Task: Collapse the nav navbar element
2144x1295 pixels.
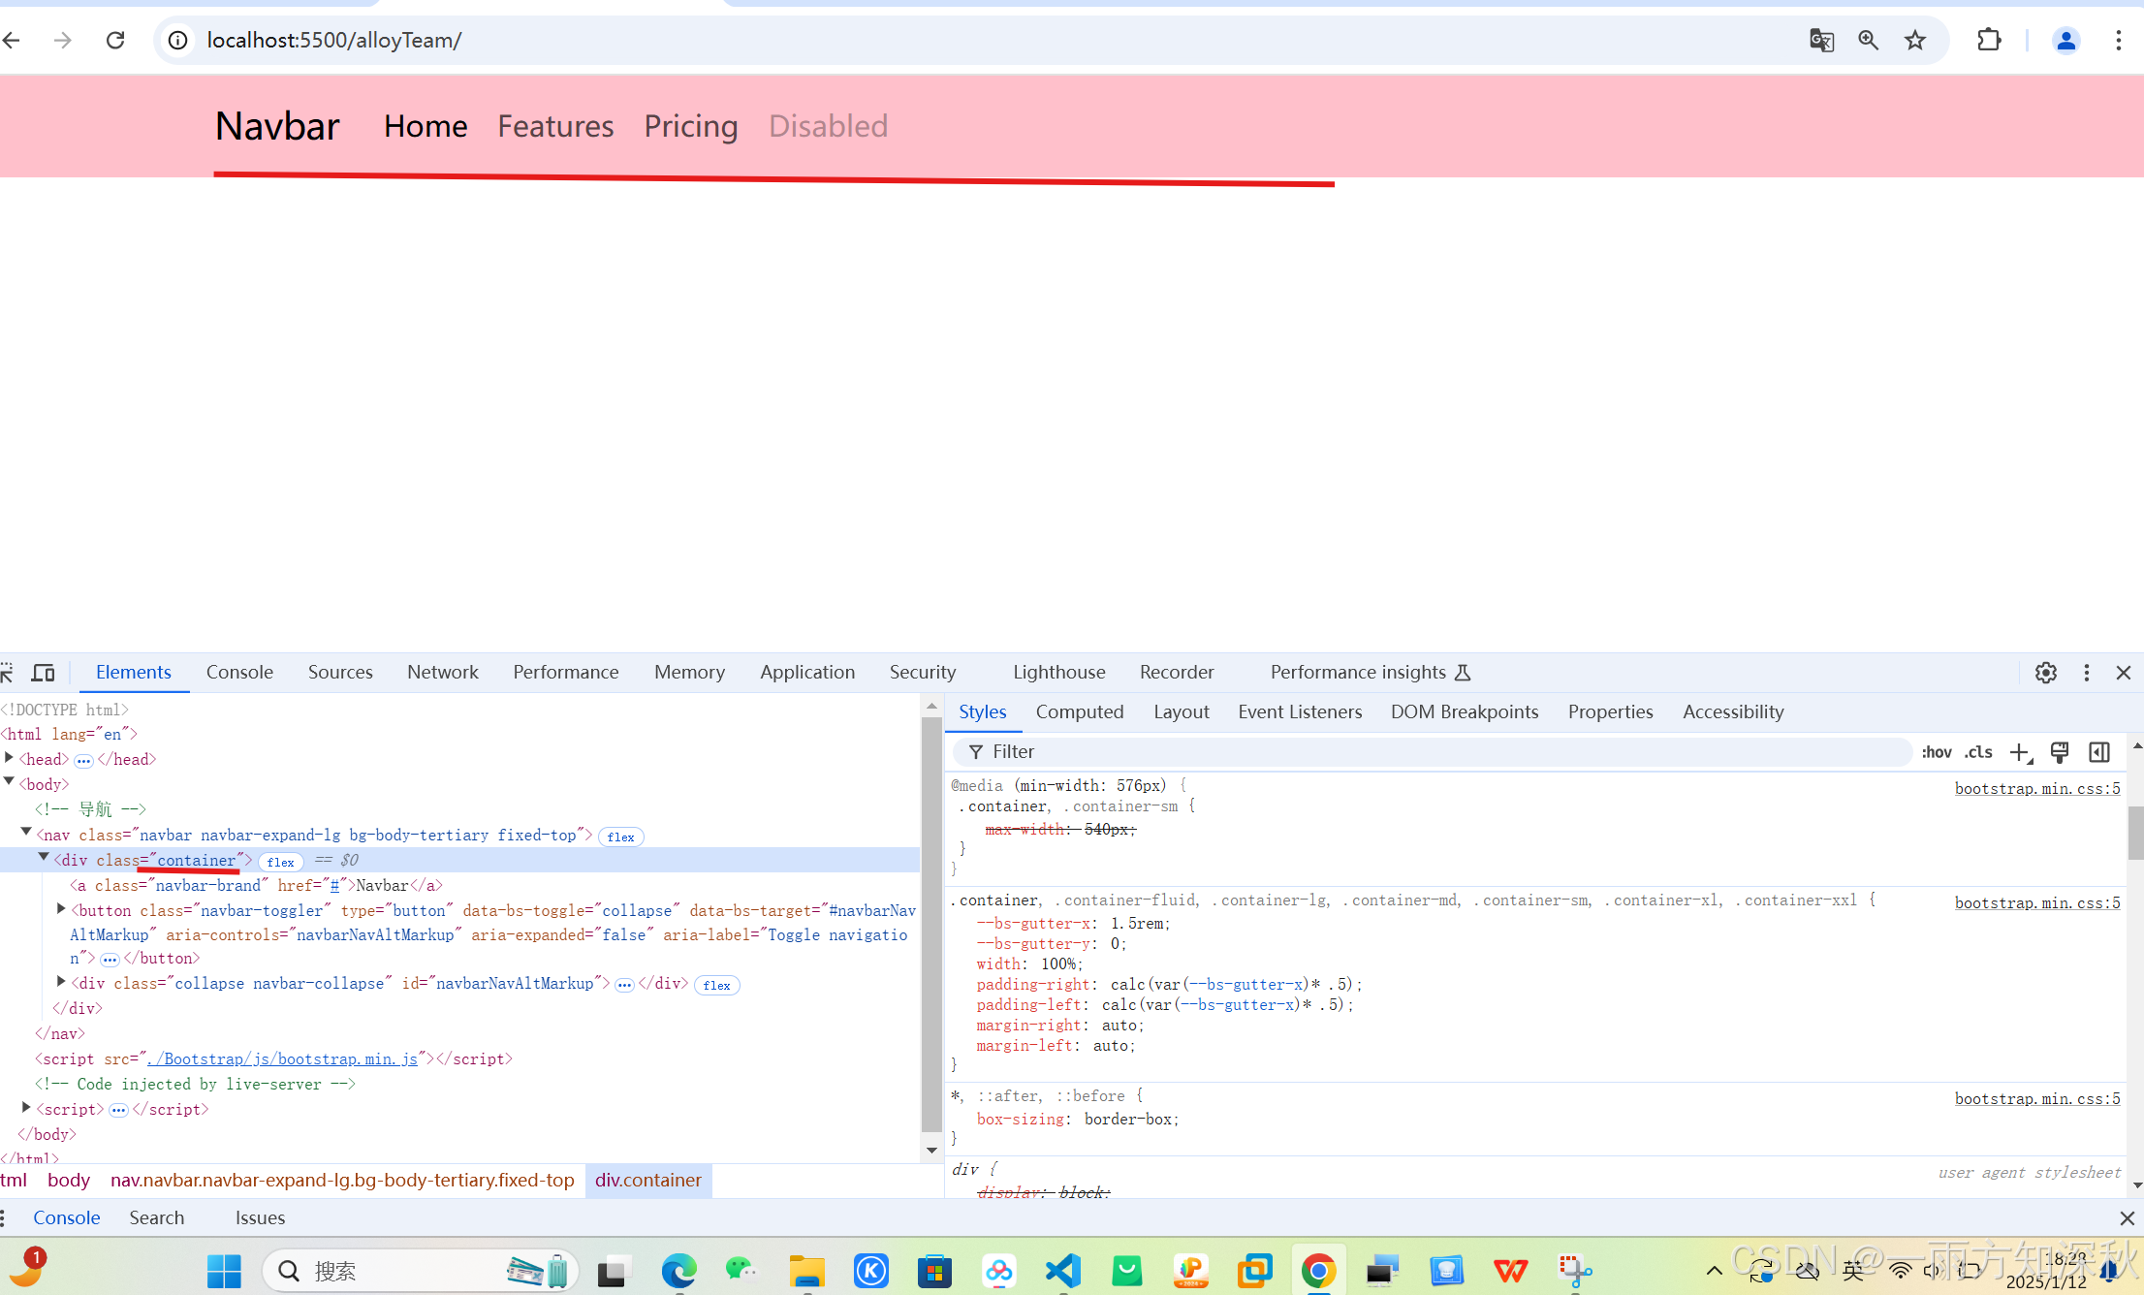Action: [27, 832]
